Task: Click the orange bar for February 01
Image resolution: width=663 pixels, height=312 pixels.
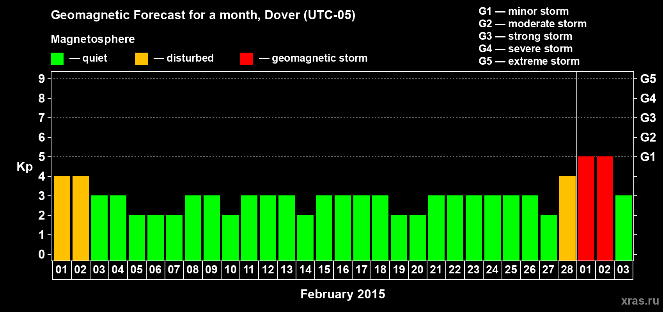Action: 62,218
